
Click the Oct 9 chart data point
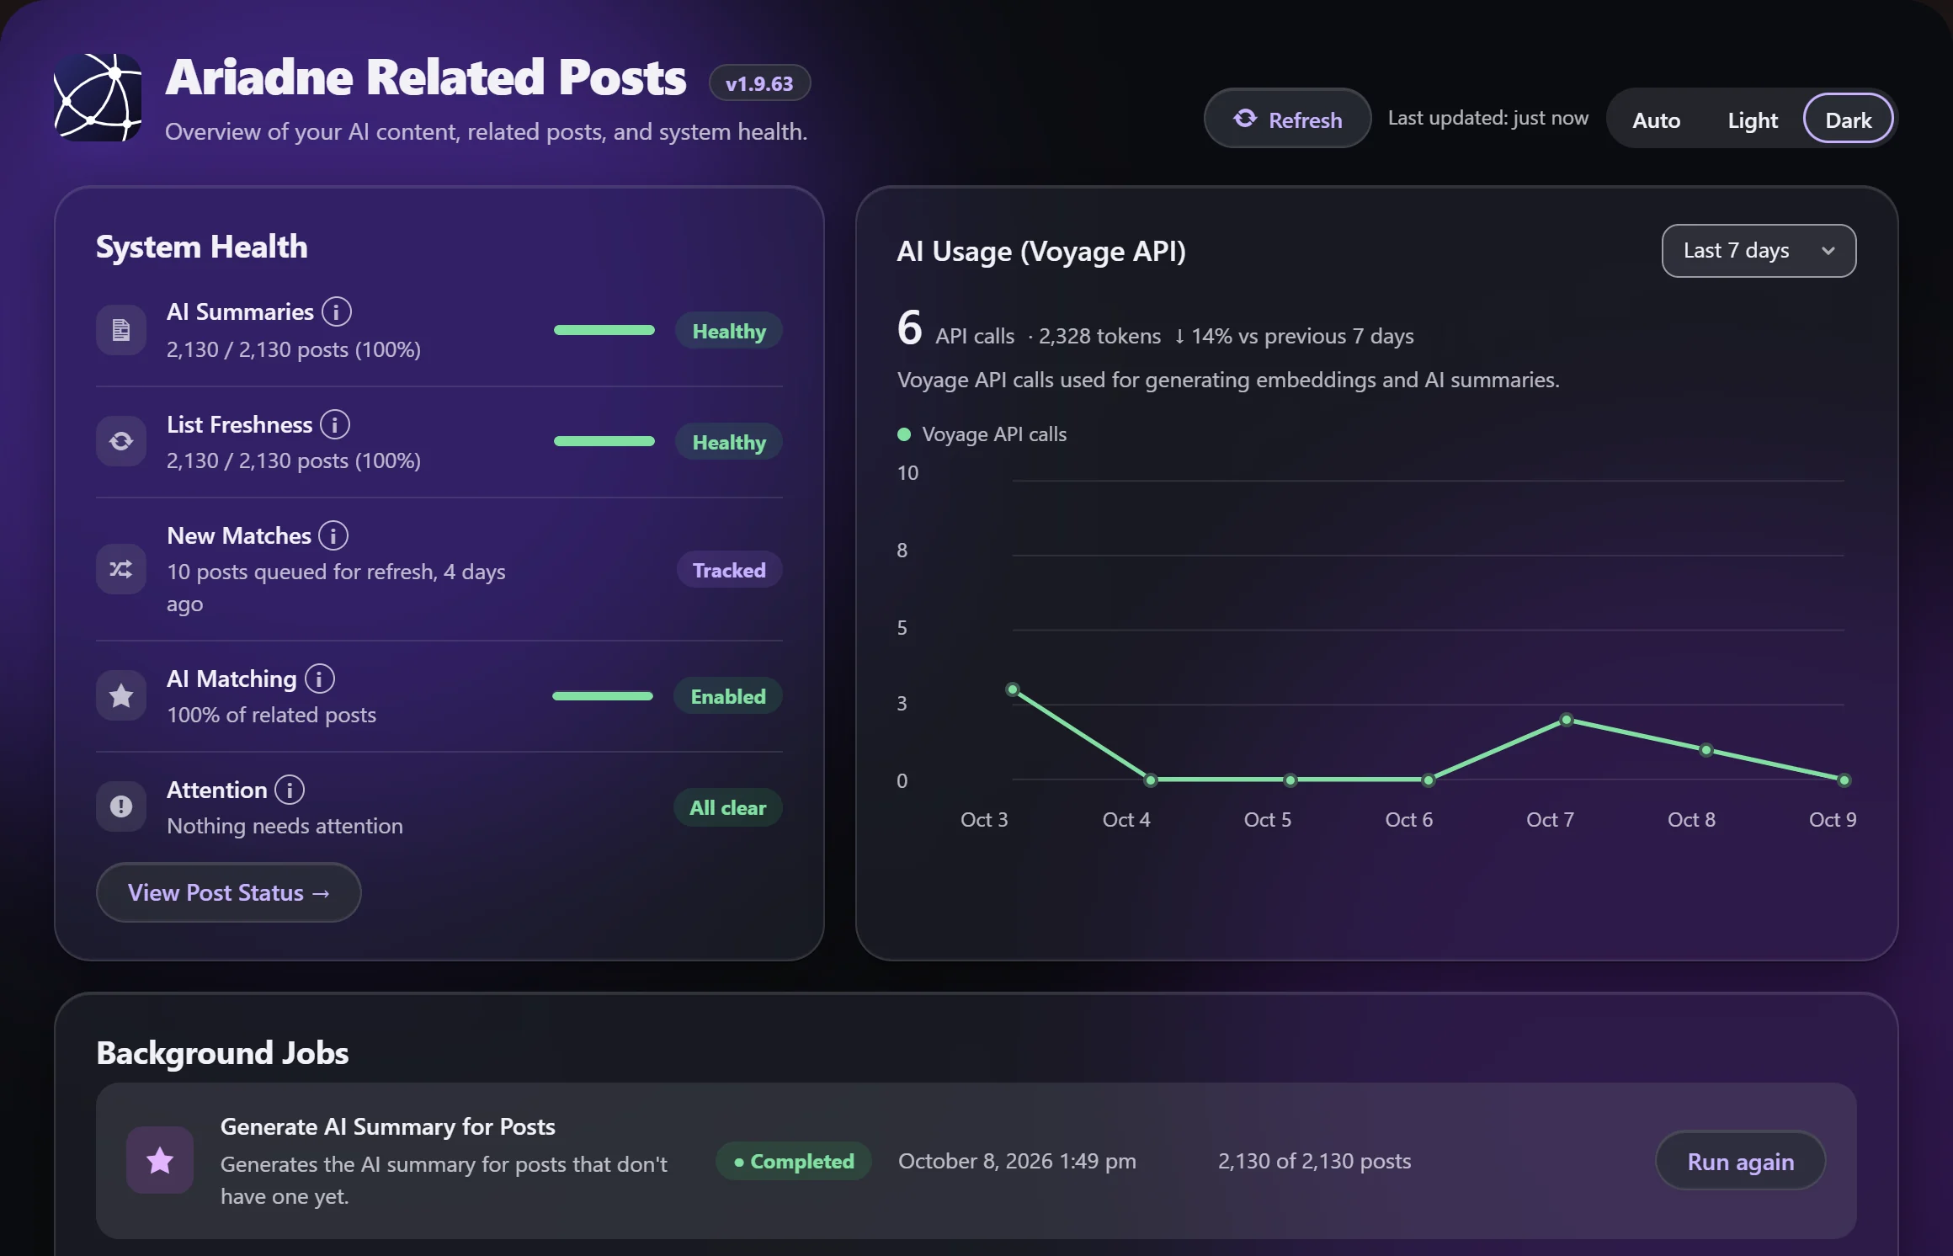(x=1844, y=780)
